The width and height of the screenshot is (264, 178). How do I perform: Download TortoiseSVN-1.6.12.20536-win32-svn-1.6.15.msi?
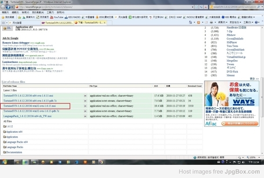(29, 106)
